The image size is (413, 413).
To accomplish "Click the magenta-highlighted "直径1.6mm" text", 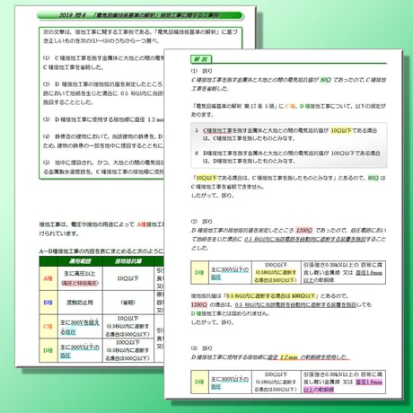I will pos(369,382).
